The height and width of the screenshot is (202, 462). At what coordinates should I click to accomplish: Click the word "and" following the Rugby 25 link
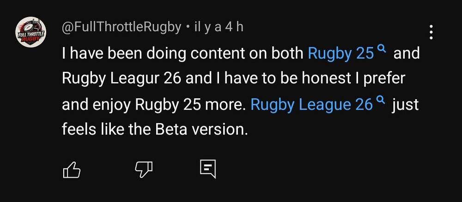pos(406,53)
